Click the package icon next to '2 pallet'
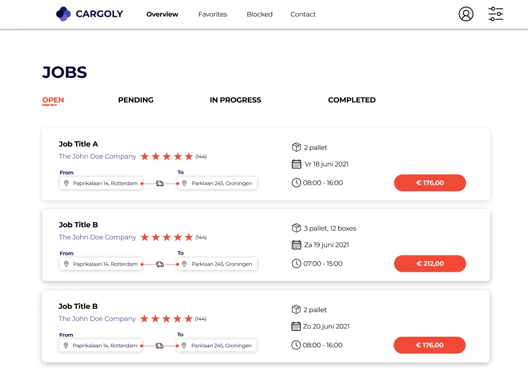The height and width of the screenshot is (374, 528). tap(296, 147)
